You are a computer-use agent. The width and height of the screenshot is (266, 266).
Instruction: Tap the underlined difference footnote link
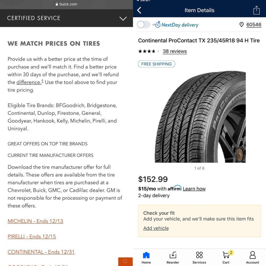[x=29, y=82]
